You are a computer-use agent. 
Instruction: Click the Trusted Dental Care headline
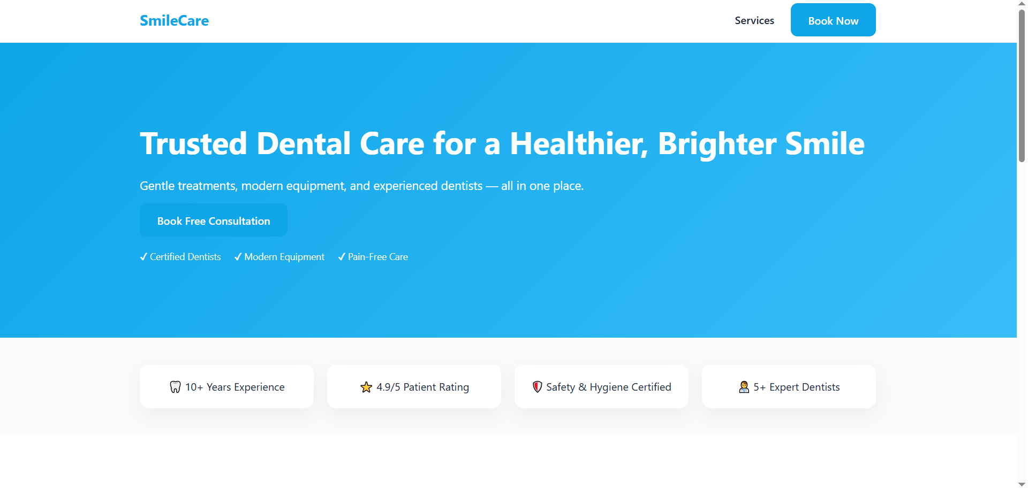pos(502,143)
